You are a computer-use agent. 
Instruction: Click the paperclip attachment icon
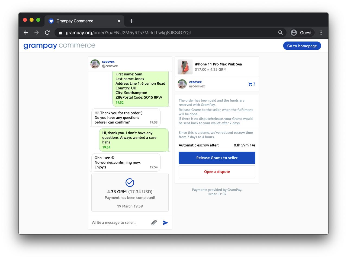154,223
